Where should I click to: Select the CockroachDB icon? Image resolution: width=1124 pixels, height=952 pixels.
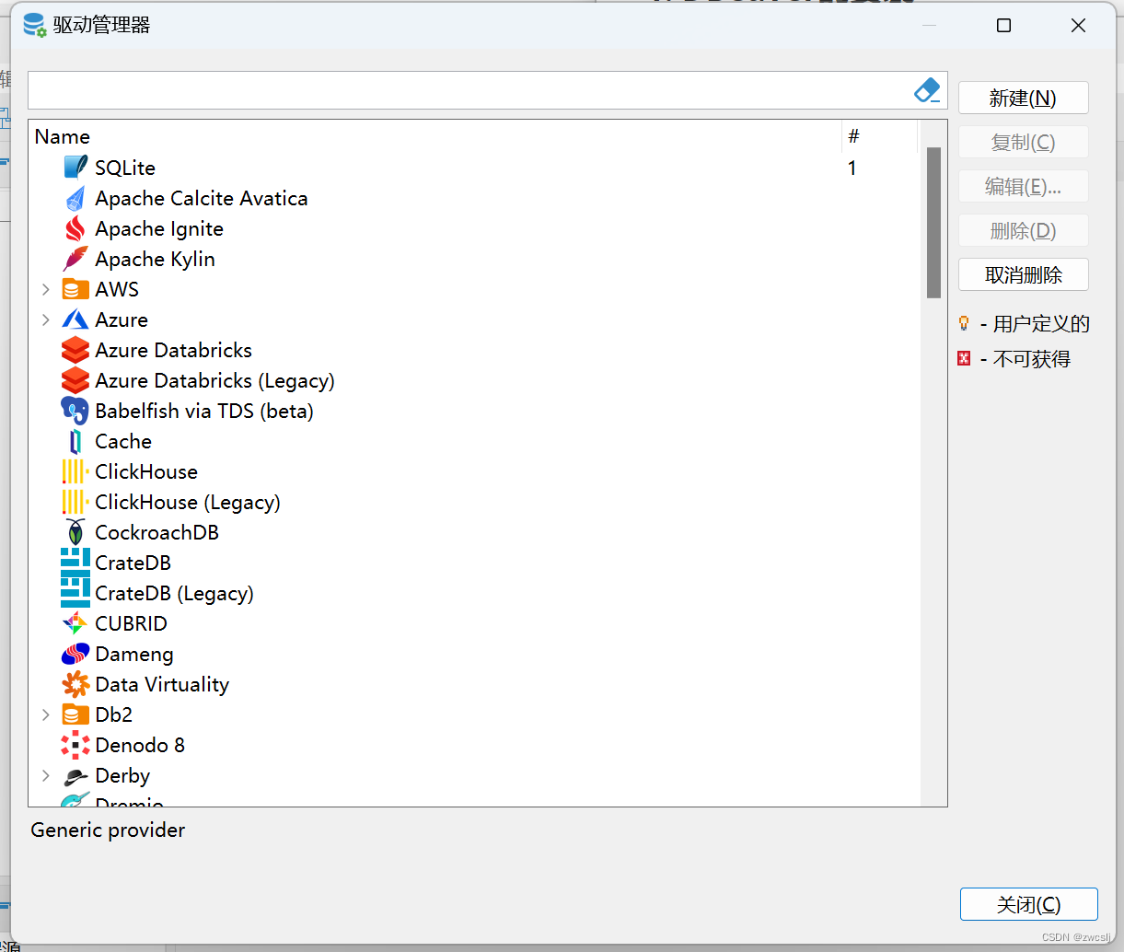click(75, 532)
